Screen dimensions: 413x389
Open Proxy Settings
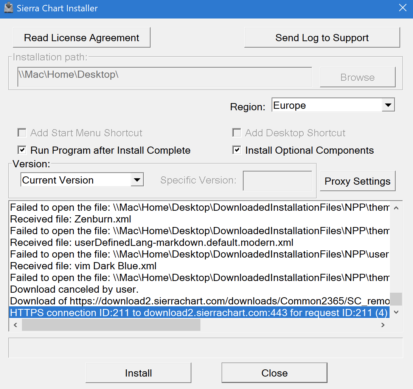pos(357,181)
